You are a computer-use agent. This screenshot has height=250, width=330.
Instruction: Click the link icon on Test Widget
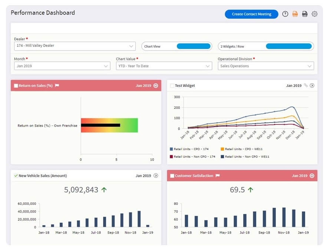tap(306, 85)
